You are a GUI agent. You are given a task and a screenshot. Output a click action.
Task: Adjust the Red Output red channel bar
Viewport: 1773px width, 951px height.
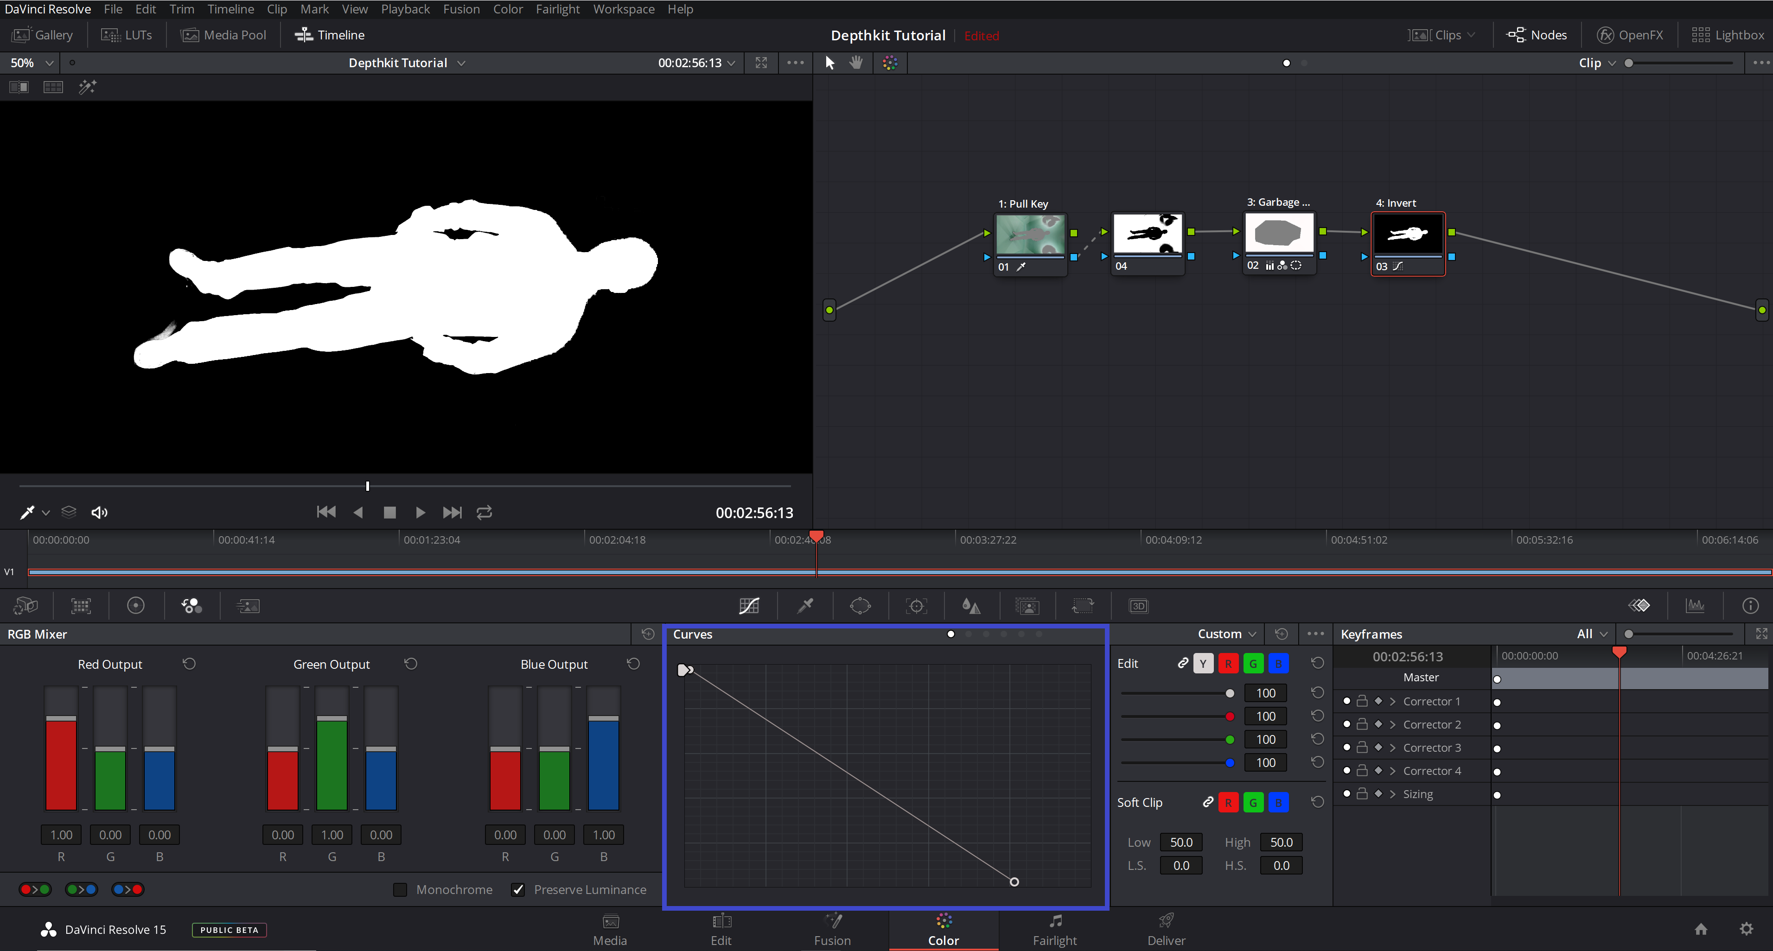pos(61,748)
